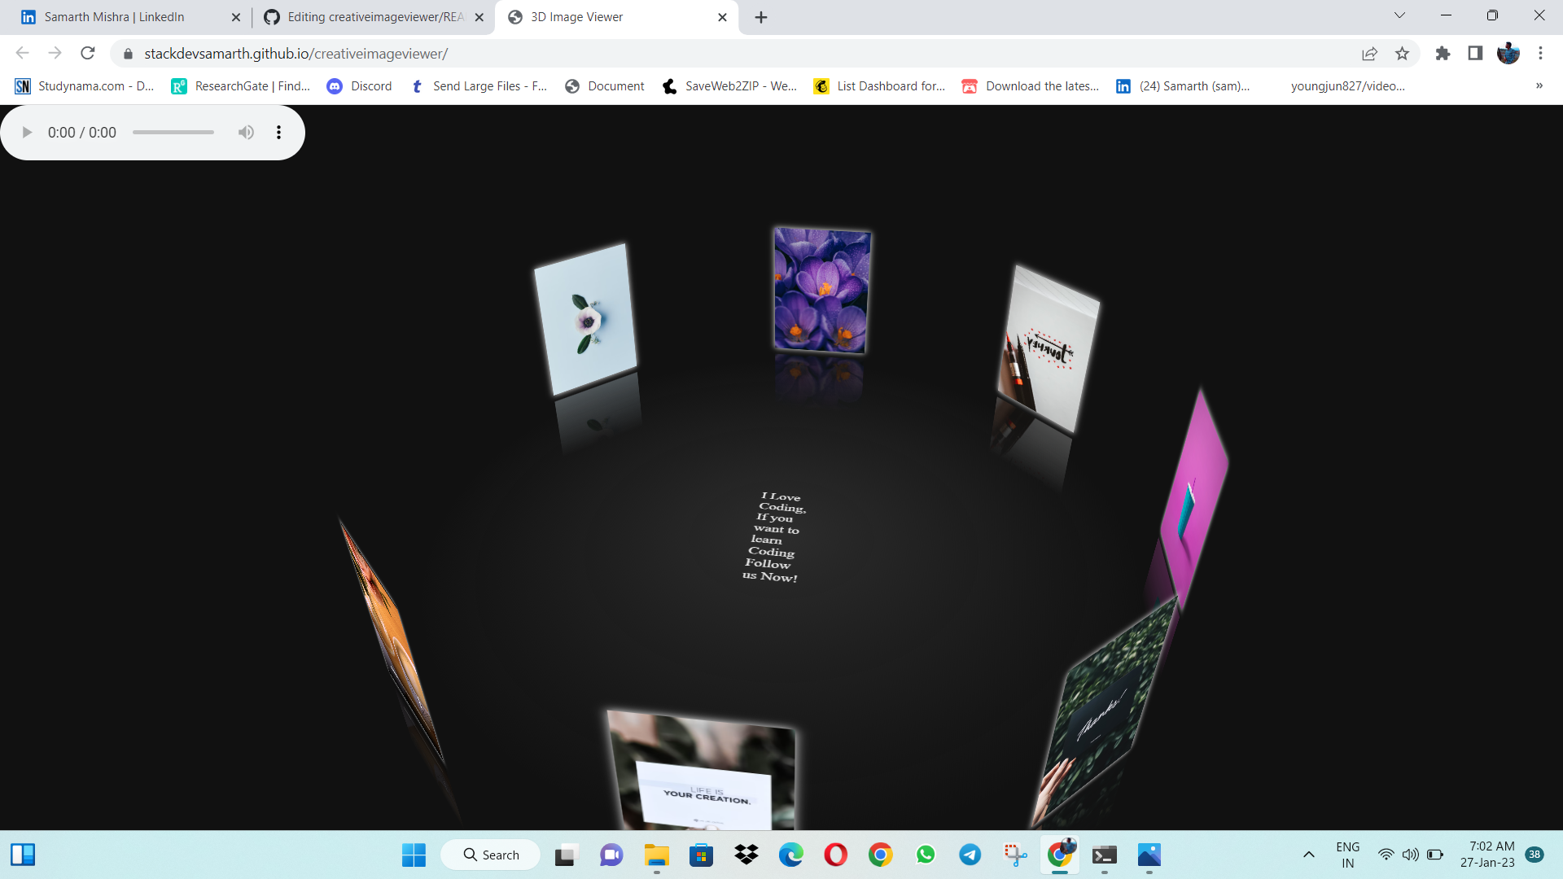Open the ResearchGate bookmark link

coord(240,85)
